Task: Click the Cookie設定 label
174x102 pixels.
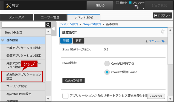Action: [x=70, y=63]
